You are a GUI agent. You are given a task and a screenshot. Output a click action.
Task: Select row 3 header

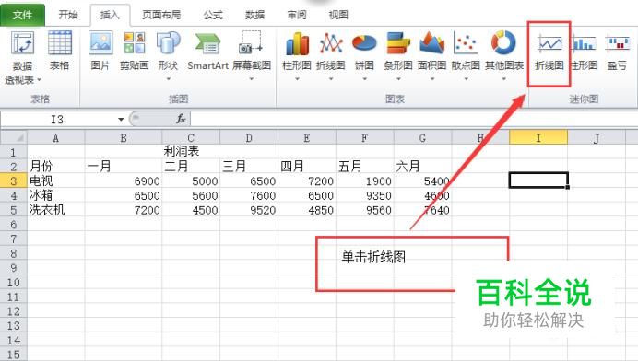(x=14, y=180)
